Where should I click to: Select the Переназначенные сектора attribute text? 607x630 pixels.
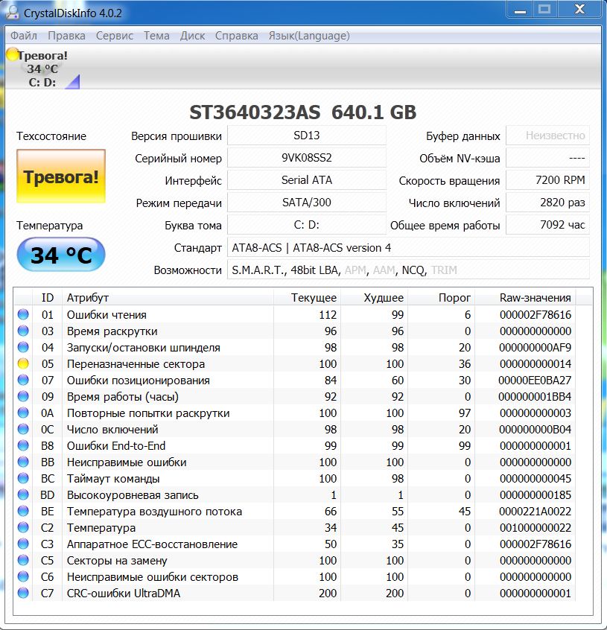[x=136, y=364]
